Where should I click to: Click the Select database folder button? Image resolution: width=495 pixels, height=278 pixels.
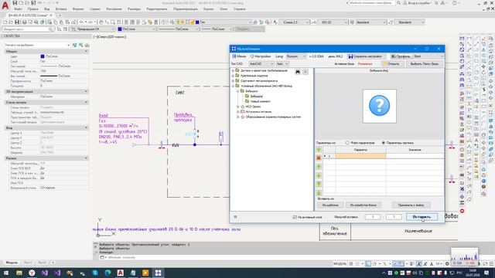pos(424,63)
